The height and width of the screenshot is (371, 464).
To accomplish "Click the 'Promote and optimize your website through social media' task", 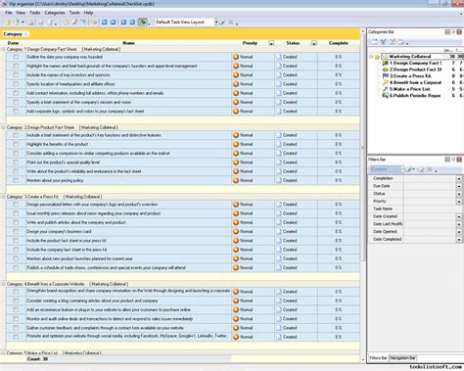I will pyautogui.click(x=128, y=336).
